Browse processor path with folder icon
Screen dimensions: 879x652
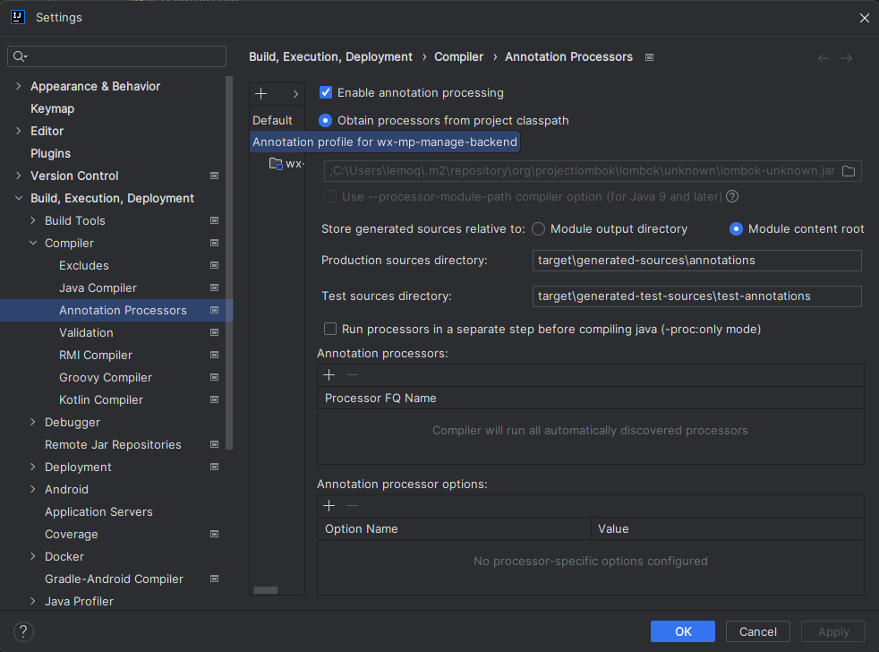pyautogui.click(x=849, y=171)
